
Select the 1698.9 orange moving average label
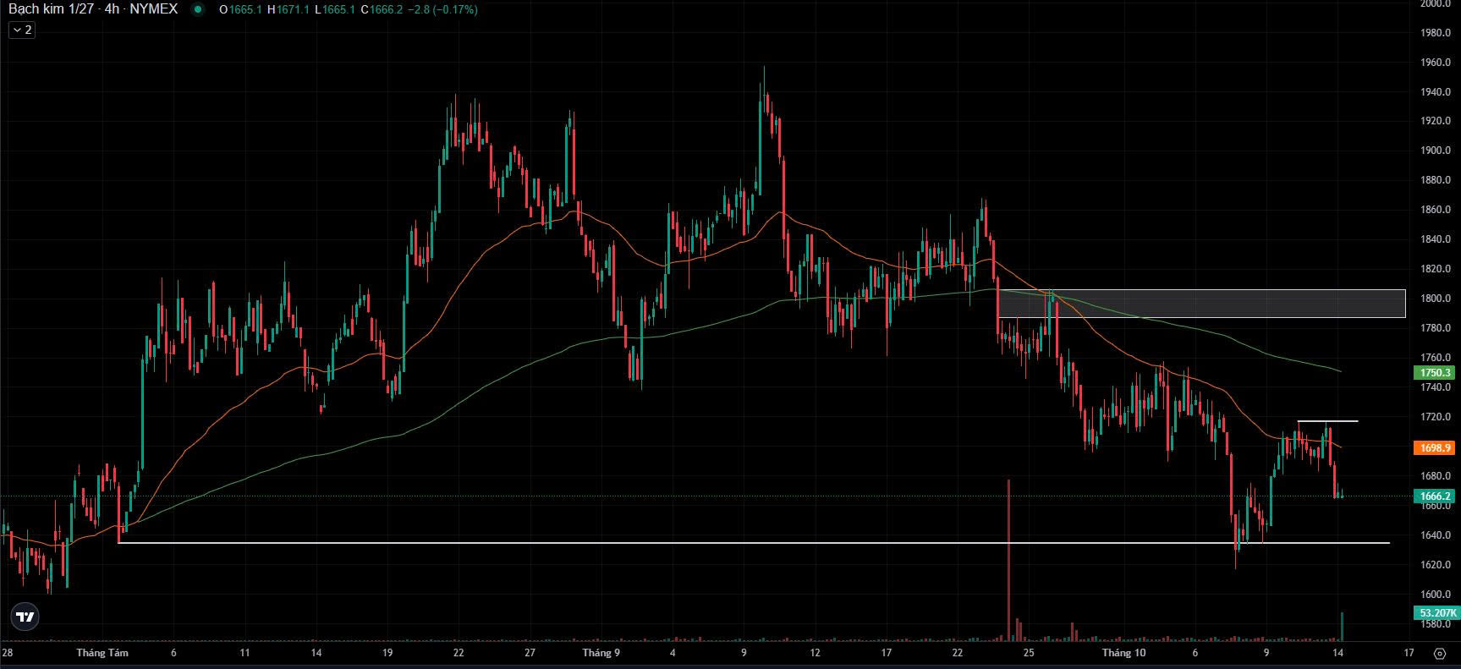pyautogui.click(x=1436, y=447)
